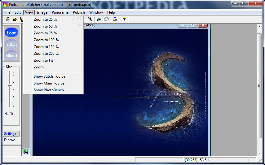This screenshot has width=265, height=165.
Task: Choose Zoom to 25 %
Action: pyautogui.click(x=53, y=20)
